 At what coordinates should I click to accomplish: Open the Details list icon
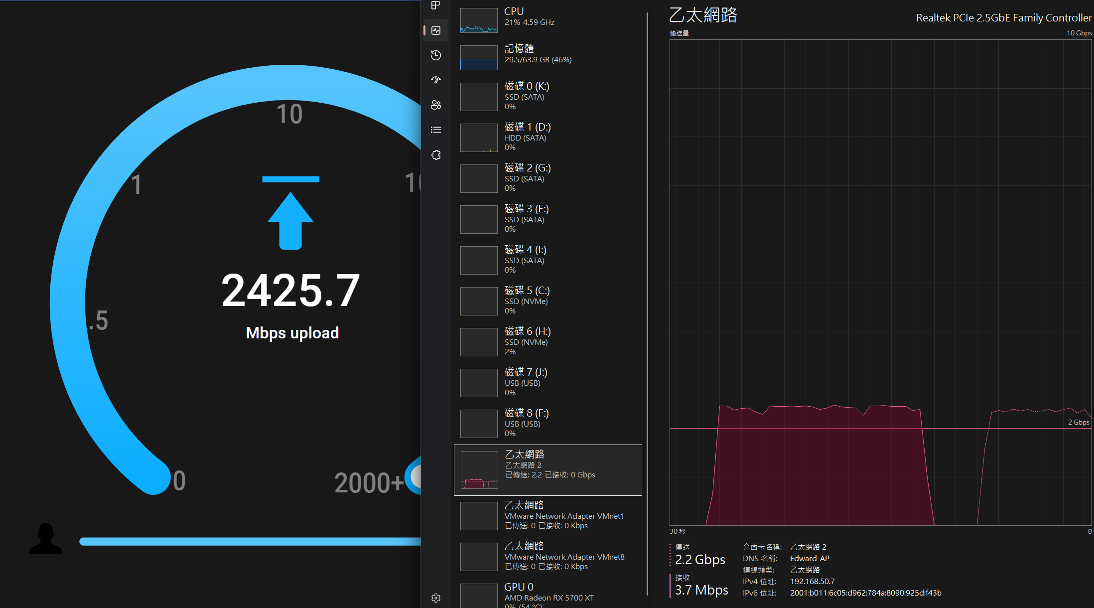pos(436,130)
